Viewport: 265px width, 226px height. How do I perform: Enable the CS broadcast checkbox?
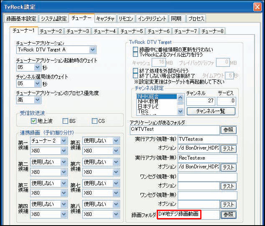click(94, 121)
